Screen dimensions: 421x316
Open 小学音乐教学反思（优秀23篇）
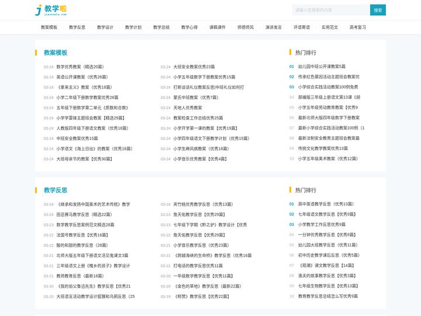pyautogui.click(x=201, y=245)
